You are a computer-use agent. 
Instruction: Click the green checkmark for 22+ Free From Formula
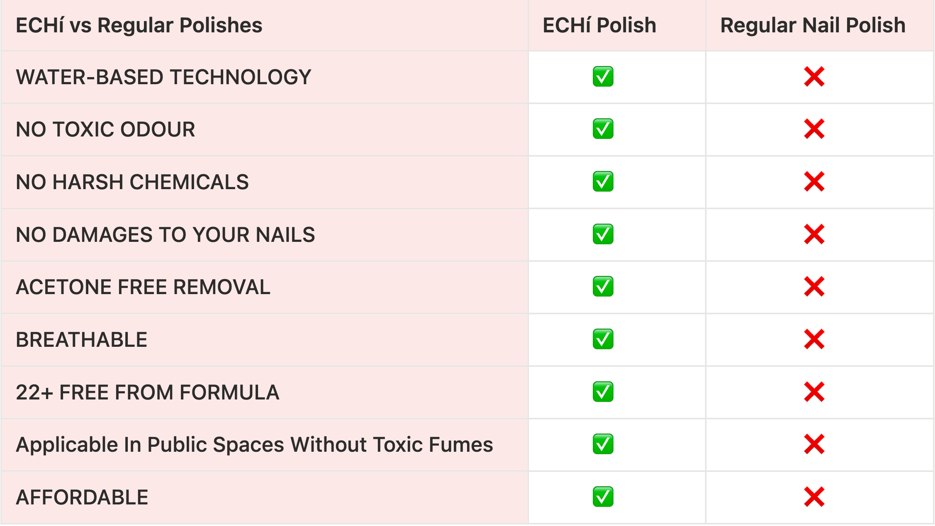point(603,392)
